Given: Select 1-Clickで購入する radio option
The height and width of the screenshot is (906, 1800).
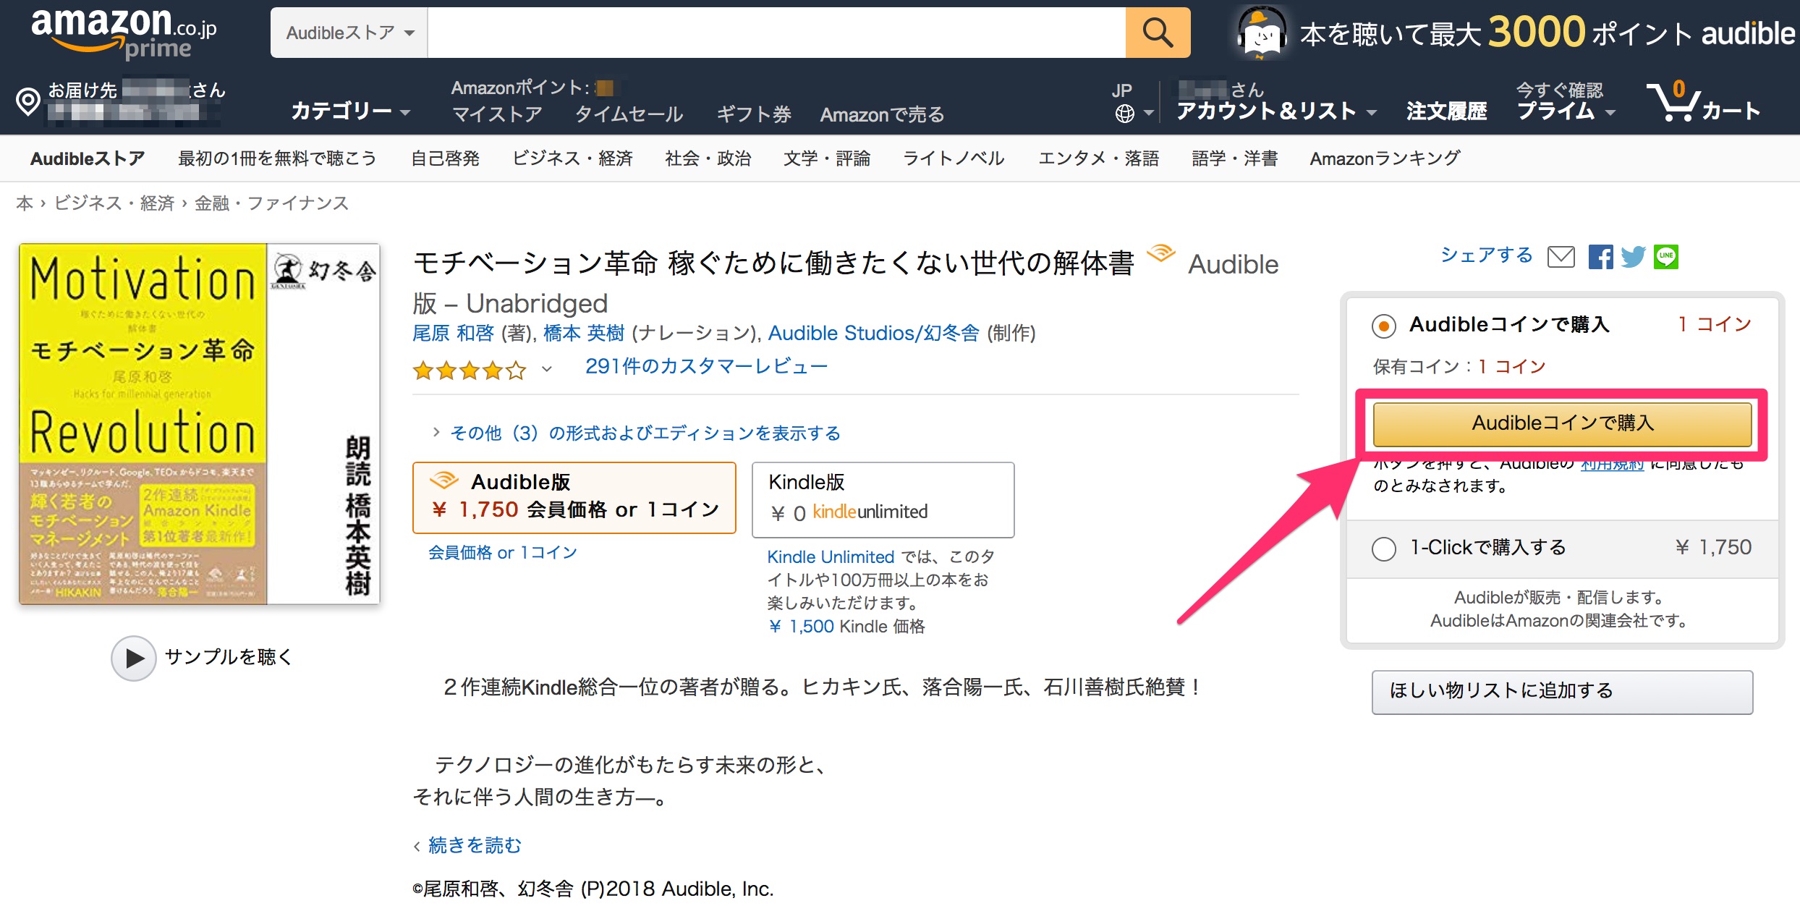Looking at the screenshot, I should coord(1383,549).
